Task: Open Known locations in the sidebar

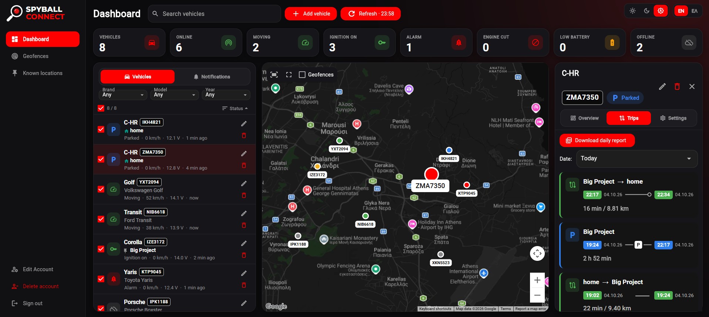Action: [x=43, y=73]
